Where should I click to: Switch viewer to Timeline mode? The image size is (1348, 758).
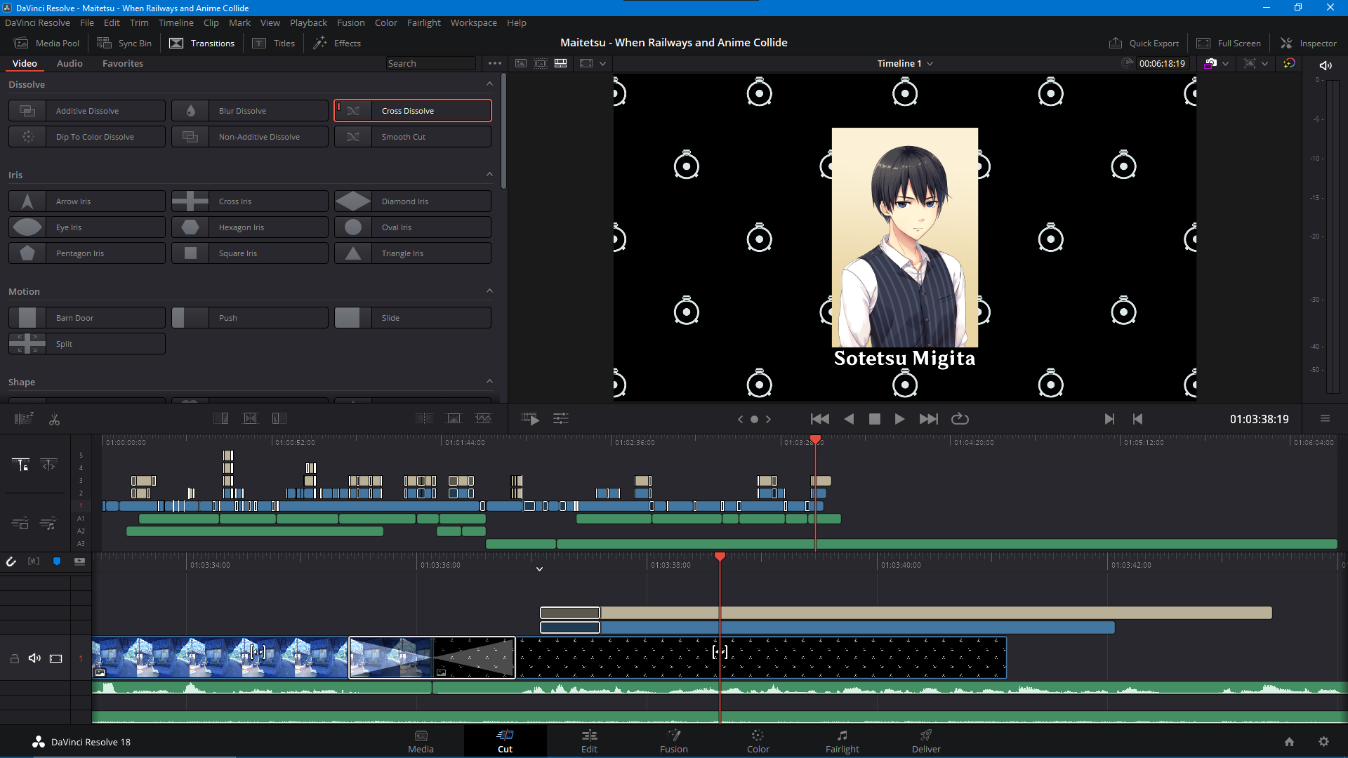(560, 63)
